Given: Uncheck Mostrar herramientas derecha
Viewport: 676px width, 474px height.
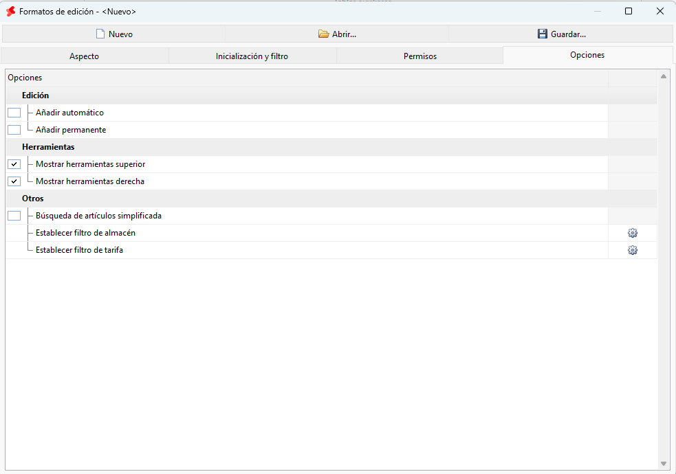Looking at the screenshot, I should pos(14,181).
